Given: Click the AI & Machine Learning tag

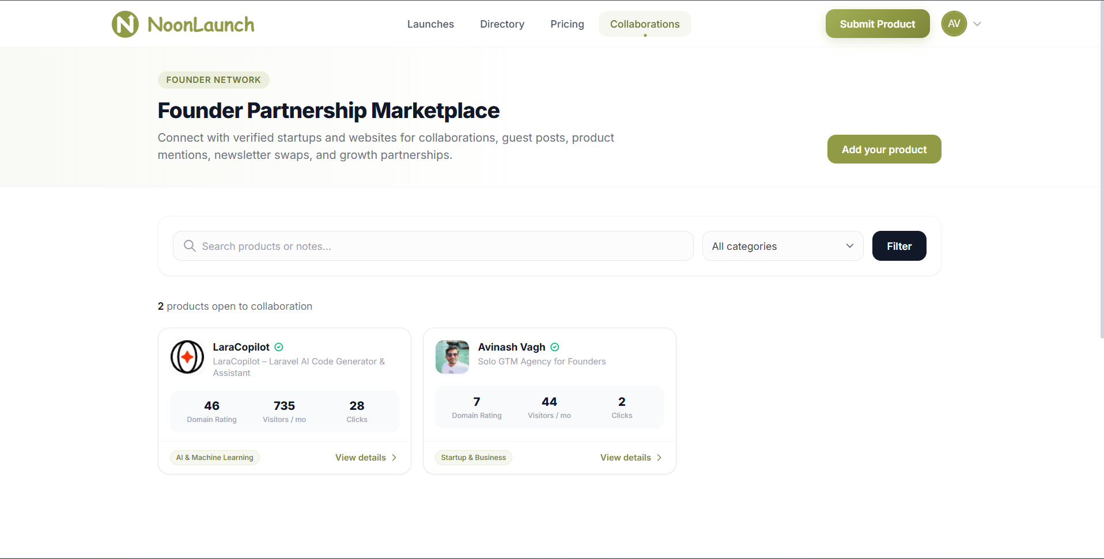Looking at the screenshot, I should click(214, 458).
